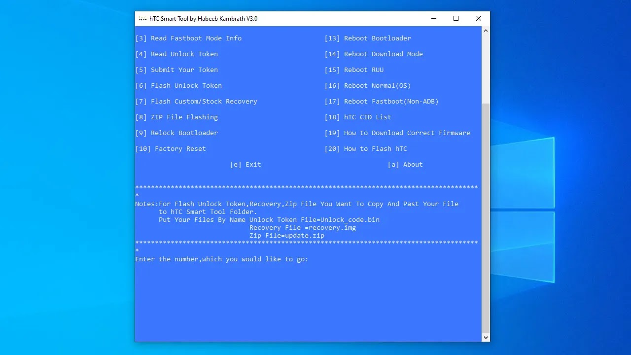Click the 'to hTC Smart Tool Folder.' line

(x=208, y=212)
